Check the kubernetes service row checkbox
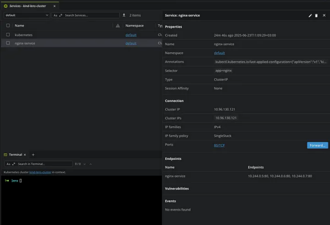The height and width of the screenshot is (225, 330). [8, 35]
